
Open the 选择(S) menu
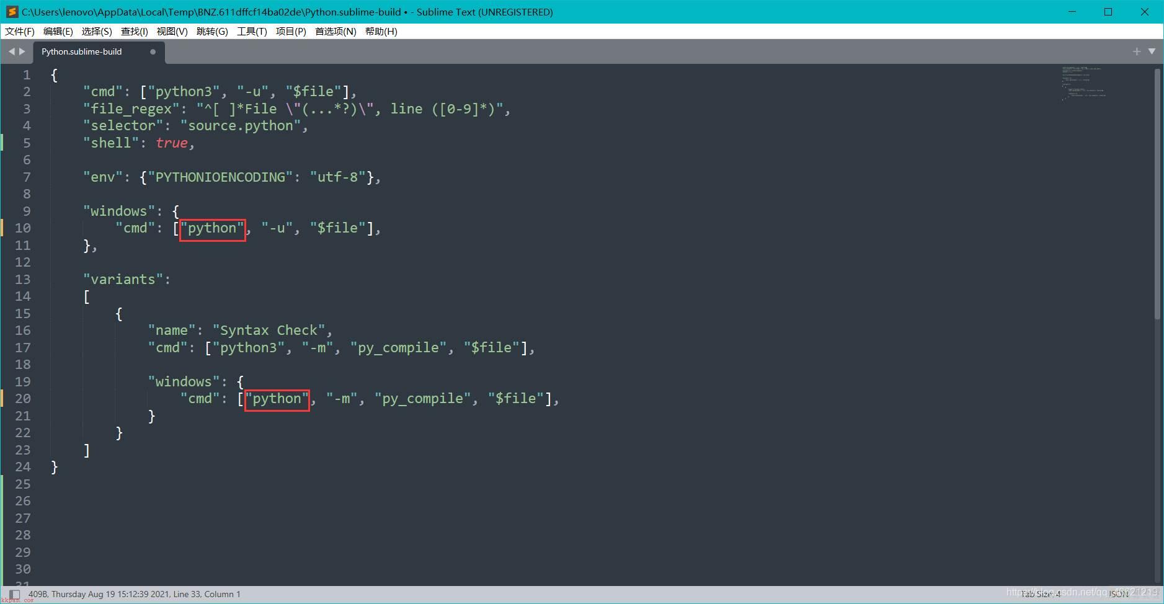click(x=97, y=31)
